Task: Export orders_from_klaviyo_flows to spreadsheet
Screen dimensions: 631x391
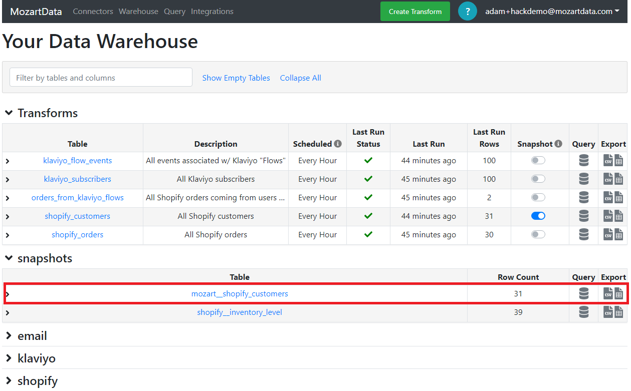Action: point(619,198)
